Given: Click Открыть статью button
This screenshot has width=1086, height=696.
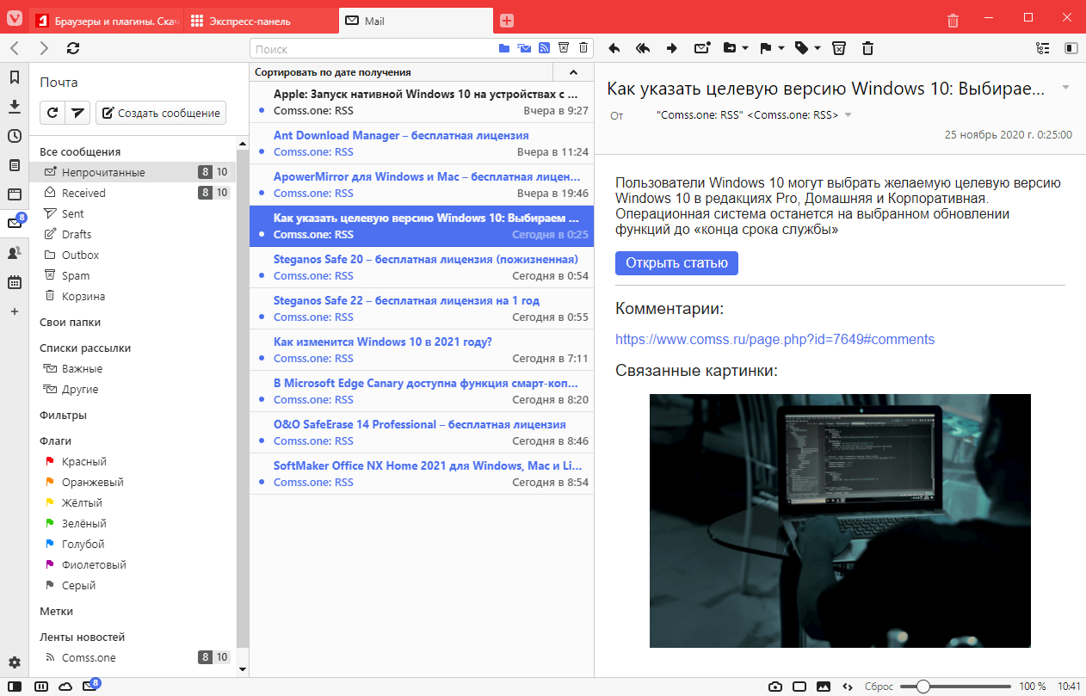Looking at the screenshot, I should pos(676,263).
